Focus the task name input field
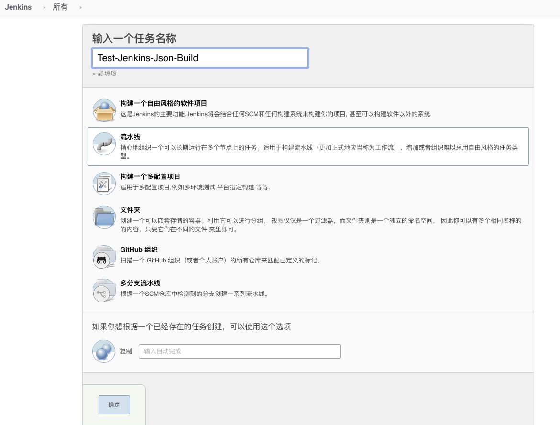 [x=200, y=58]
